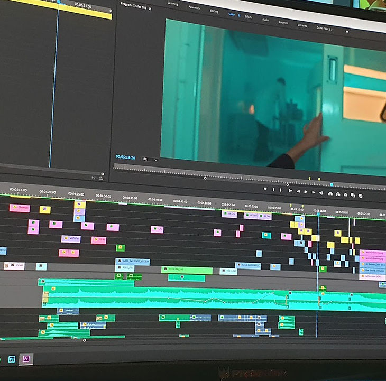
Task: Click the Premiere Pro taskbar icon
Action: pyautogui.click(x=26, y=359)
